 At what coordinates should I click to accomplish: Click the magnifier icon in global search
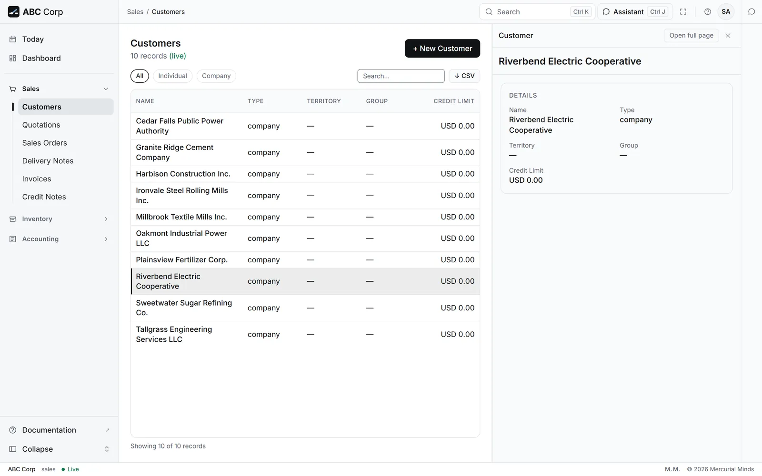click(x=489, y=12)
